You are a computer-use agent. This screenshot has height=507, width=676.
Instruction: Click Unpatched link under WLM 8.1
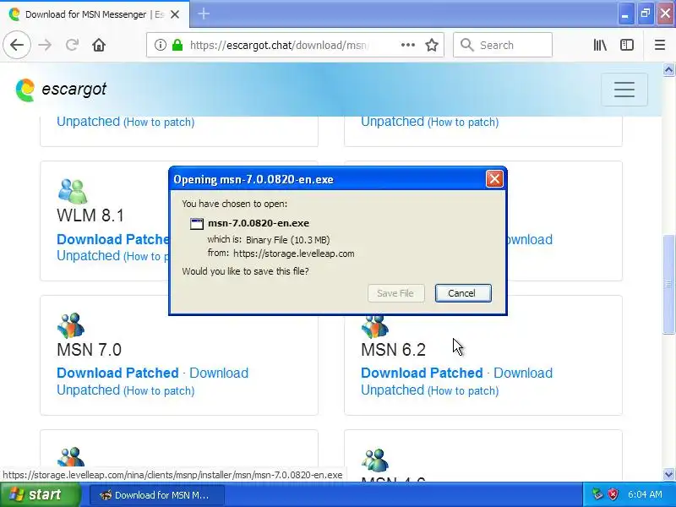(89, 256)
